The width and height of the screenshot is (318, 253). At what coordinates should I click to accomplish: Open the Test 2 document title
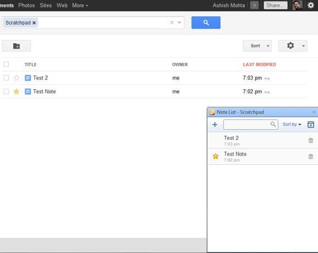click(x=41, y=78)
